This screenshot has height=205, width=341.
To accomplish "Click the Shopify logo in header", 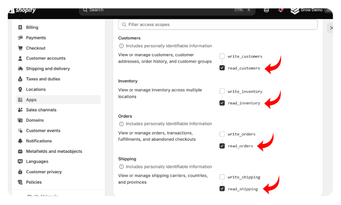I will [22, 10].
